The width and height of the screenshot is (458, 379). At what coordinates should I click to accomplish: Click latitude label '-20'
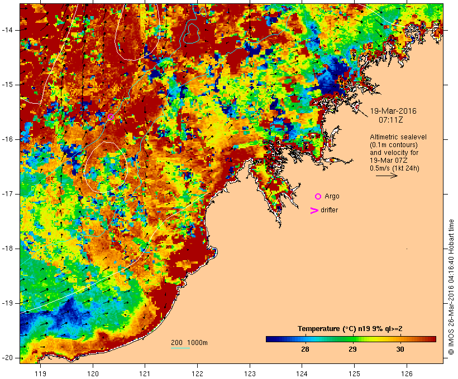point(7,358)
